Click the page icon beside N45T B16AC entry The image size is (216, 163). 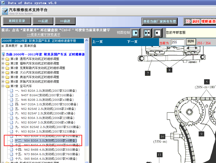12,95
